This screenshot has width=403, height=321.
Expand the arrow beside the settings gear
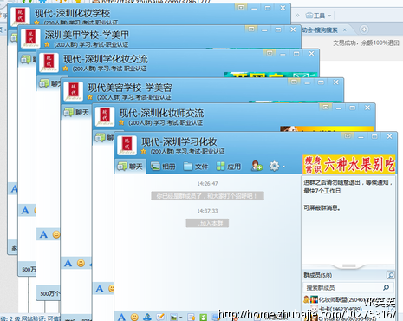tap(283, 167)
